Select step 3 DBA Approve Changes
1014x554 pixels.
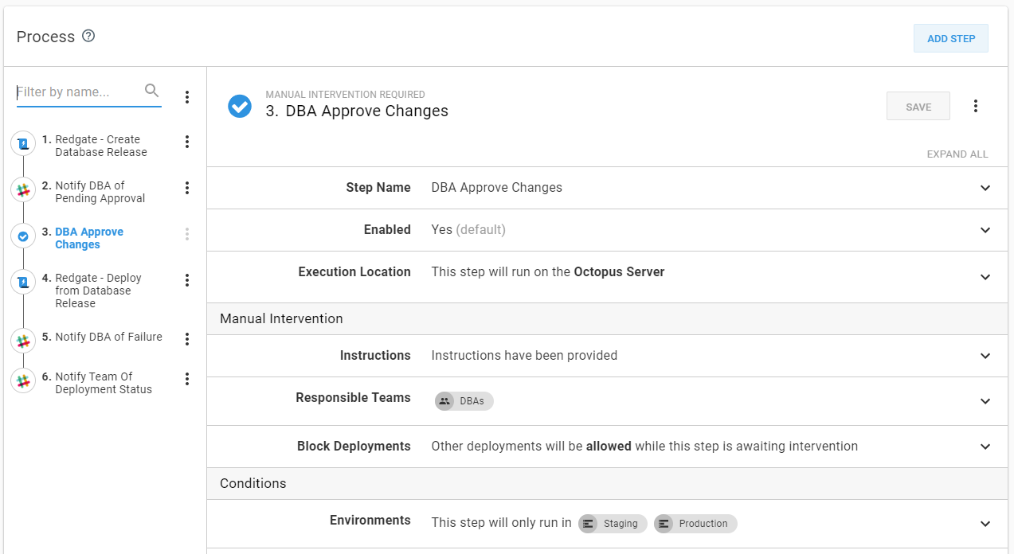coord(88,238)
